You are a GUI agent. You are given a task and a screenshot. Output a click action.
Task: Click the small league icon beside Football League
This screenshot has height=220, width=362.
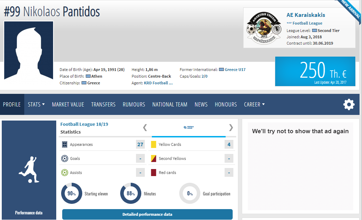coord(289,23)
